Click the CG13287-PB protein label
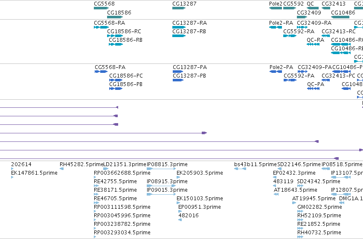 [189, 76]
